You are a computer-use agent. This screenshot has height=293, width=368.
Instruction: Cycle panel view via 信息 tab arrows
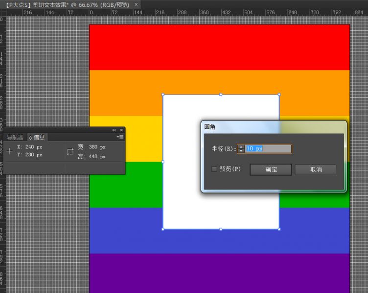[x=30, y=137]
